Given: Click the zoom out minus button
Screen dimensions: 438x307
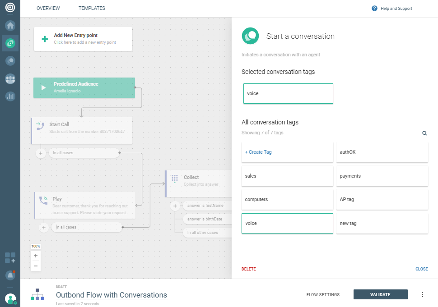Looking at the screenshot, I should pyautogui.click(x=36, y=266).
